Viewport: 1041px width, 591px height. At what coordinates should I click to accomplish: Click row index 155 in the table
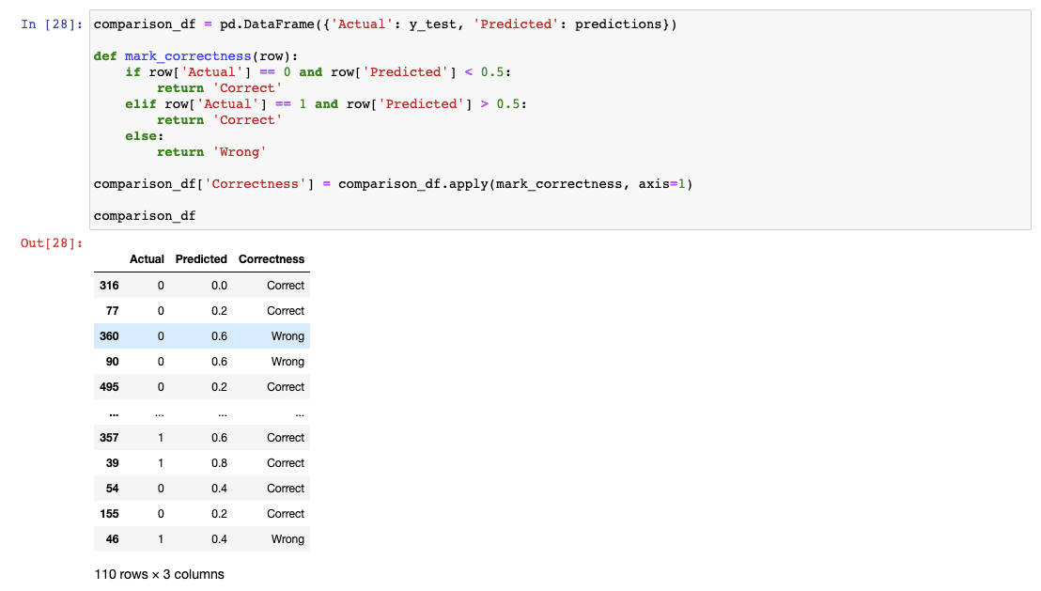tap(109, 514)
